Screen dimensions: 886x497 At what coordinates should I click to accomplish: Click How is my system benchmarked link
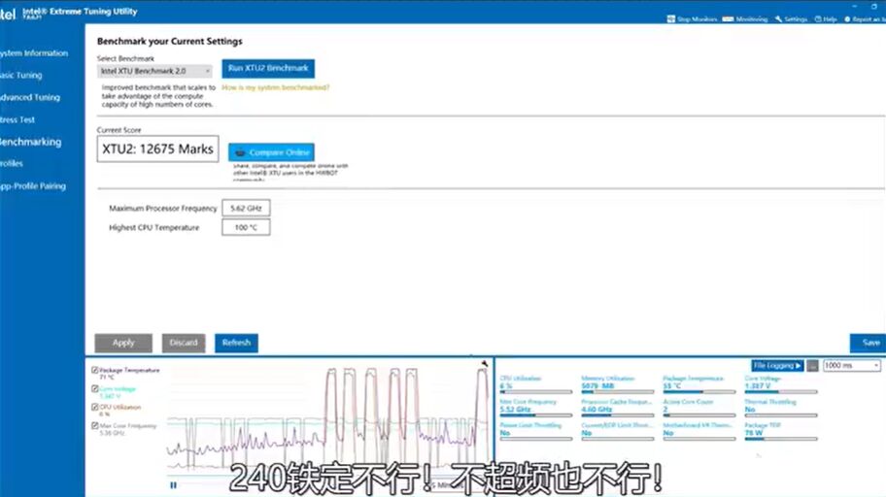(276, 87)
